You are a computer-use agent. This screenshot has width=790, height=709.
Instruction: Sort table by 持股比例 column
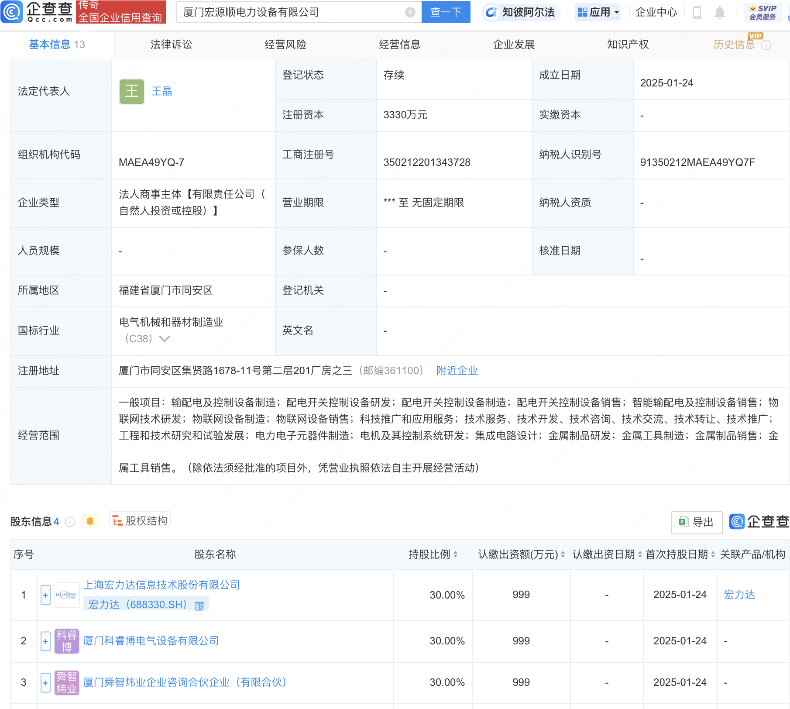pos(457,554)
